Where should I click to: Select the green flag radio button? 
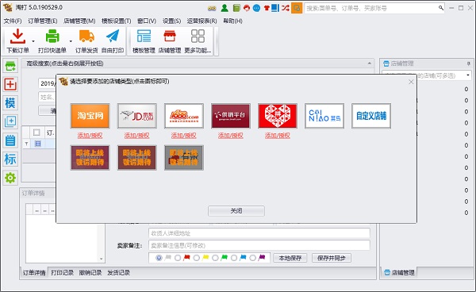point(215,258)
